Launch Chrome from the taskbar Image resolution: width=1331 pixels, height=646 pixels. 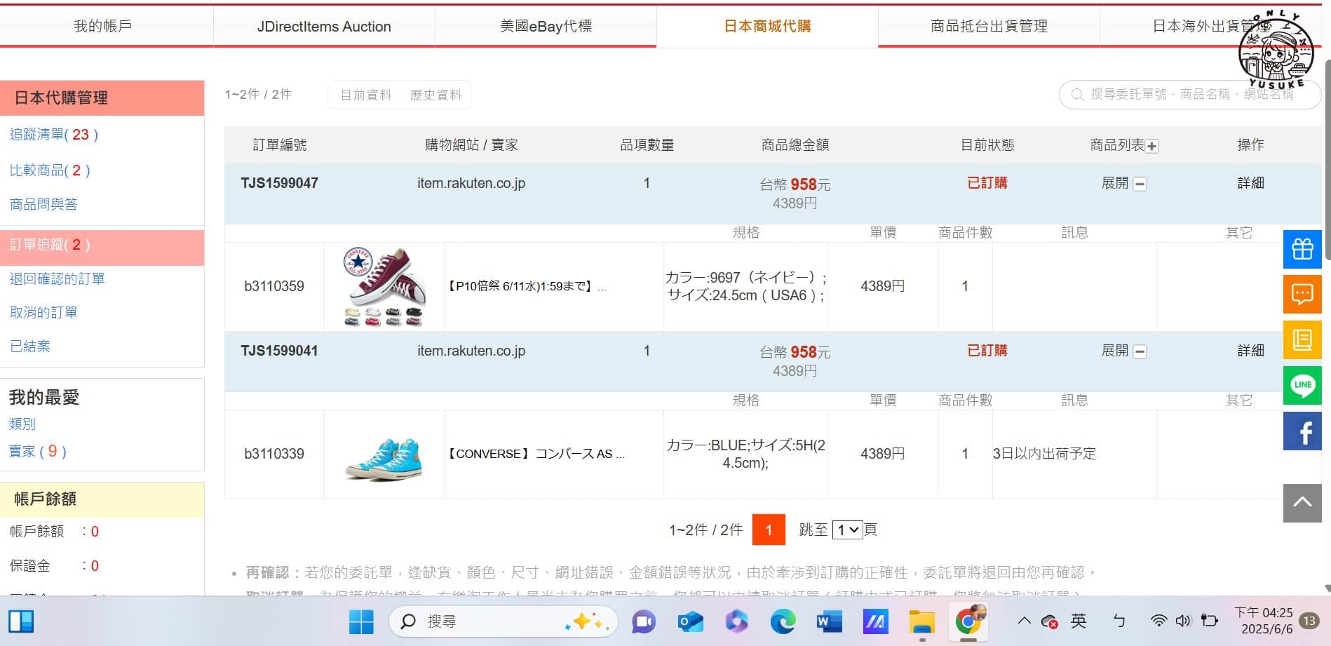(967, 621)
